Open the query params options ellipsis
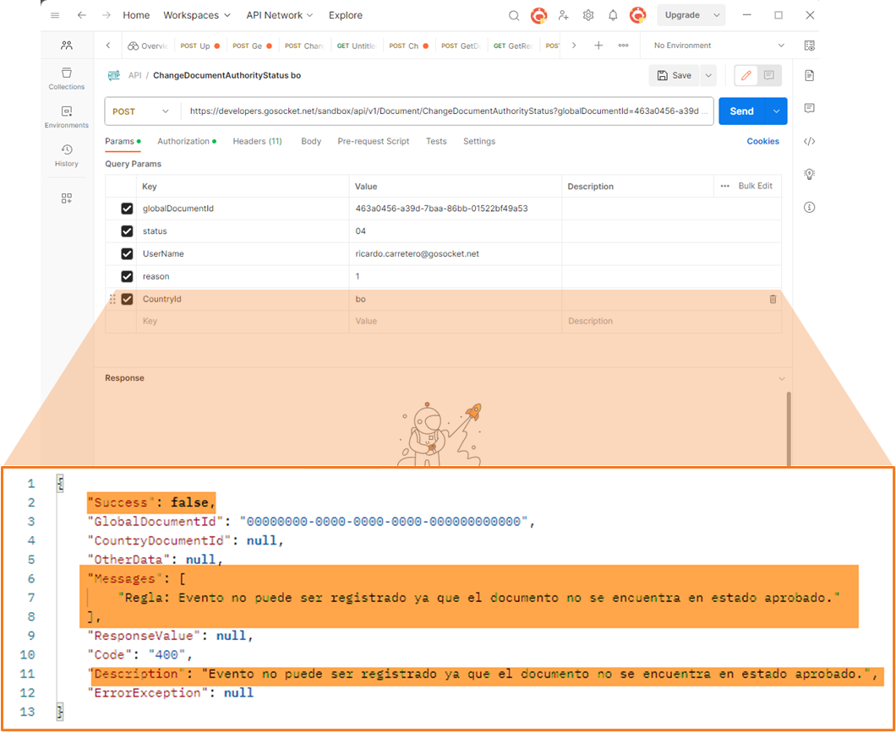Image resolution: width=896 pixels, height=732 pixels. (x=724, y=186)
